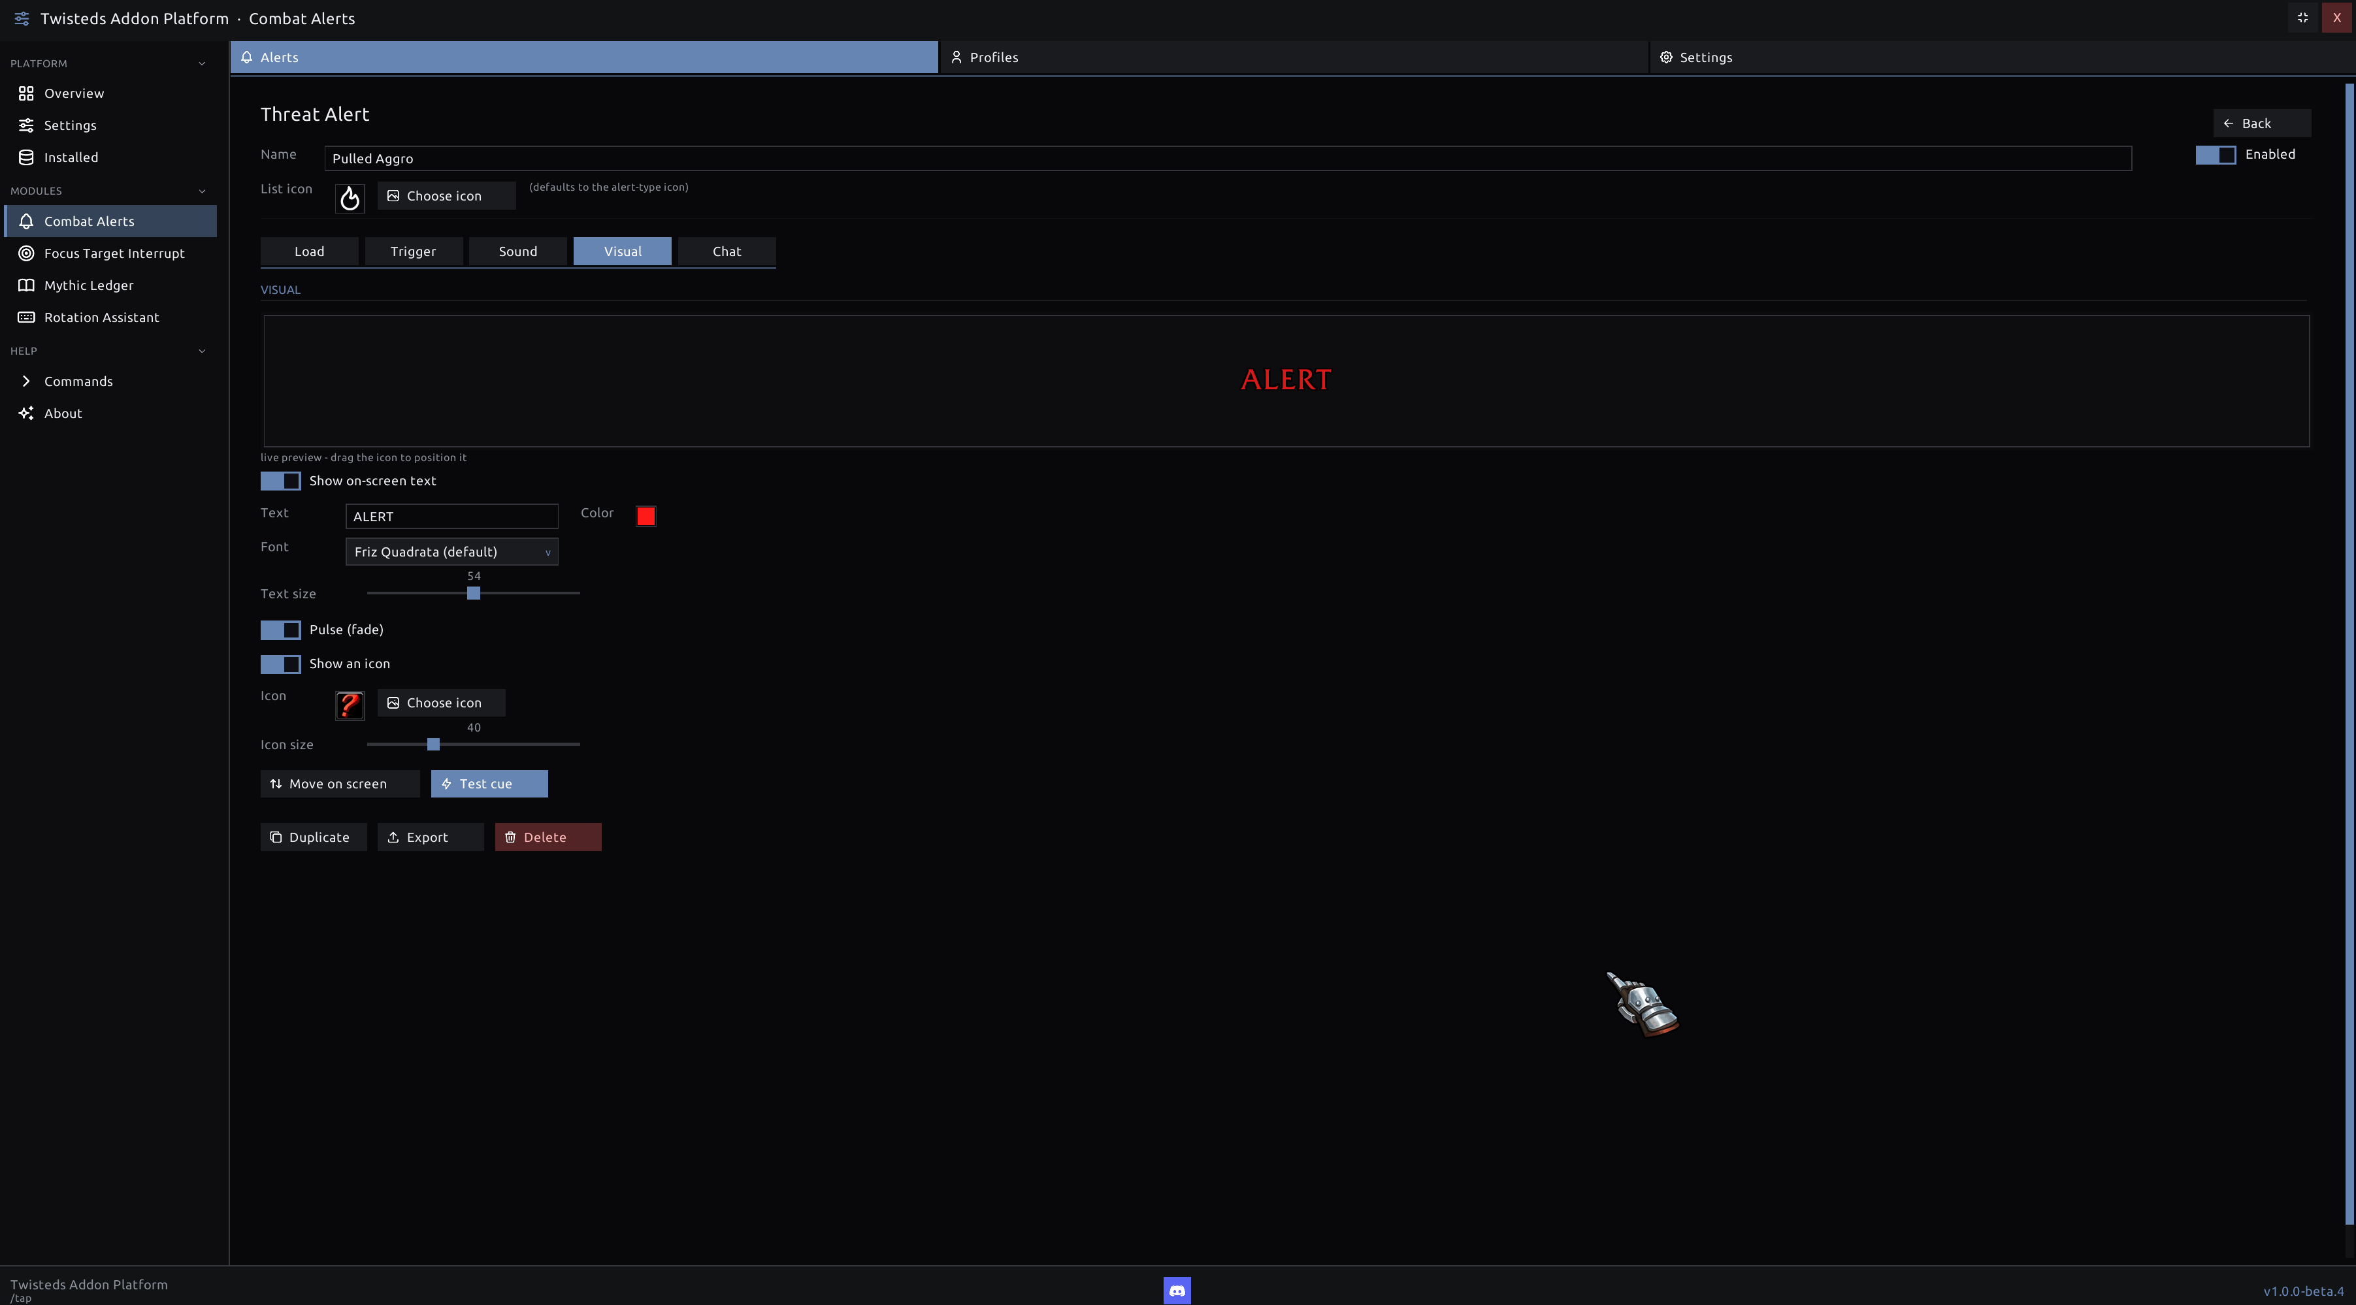Click the Commands chevron icon
Screen dimensions: 2356x1305
[27, 381]
